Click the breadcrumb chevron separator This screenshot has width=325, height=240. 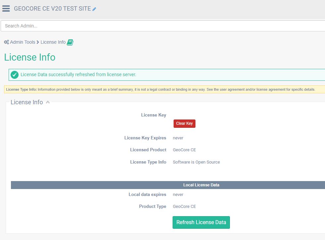pyautogui.click(x=38, y=42)
